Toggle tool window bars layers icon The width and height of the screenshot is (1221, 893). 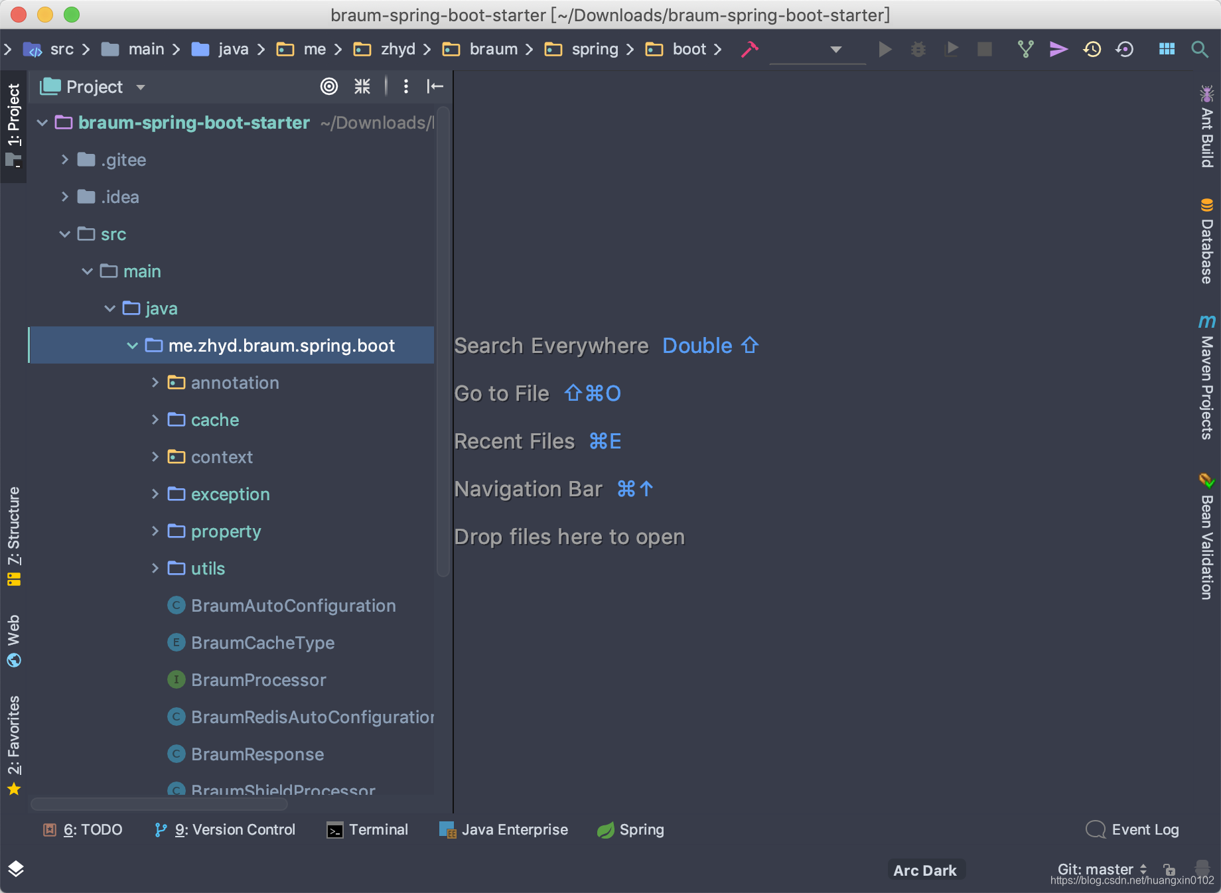[x=16, y=868]
